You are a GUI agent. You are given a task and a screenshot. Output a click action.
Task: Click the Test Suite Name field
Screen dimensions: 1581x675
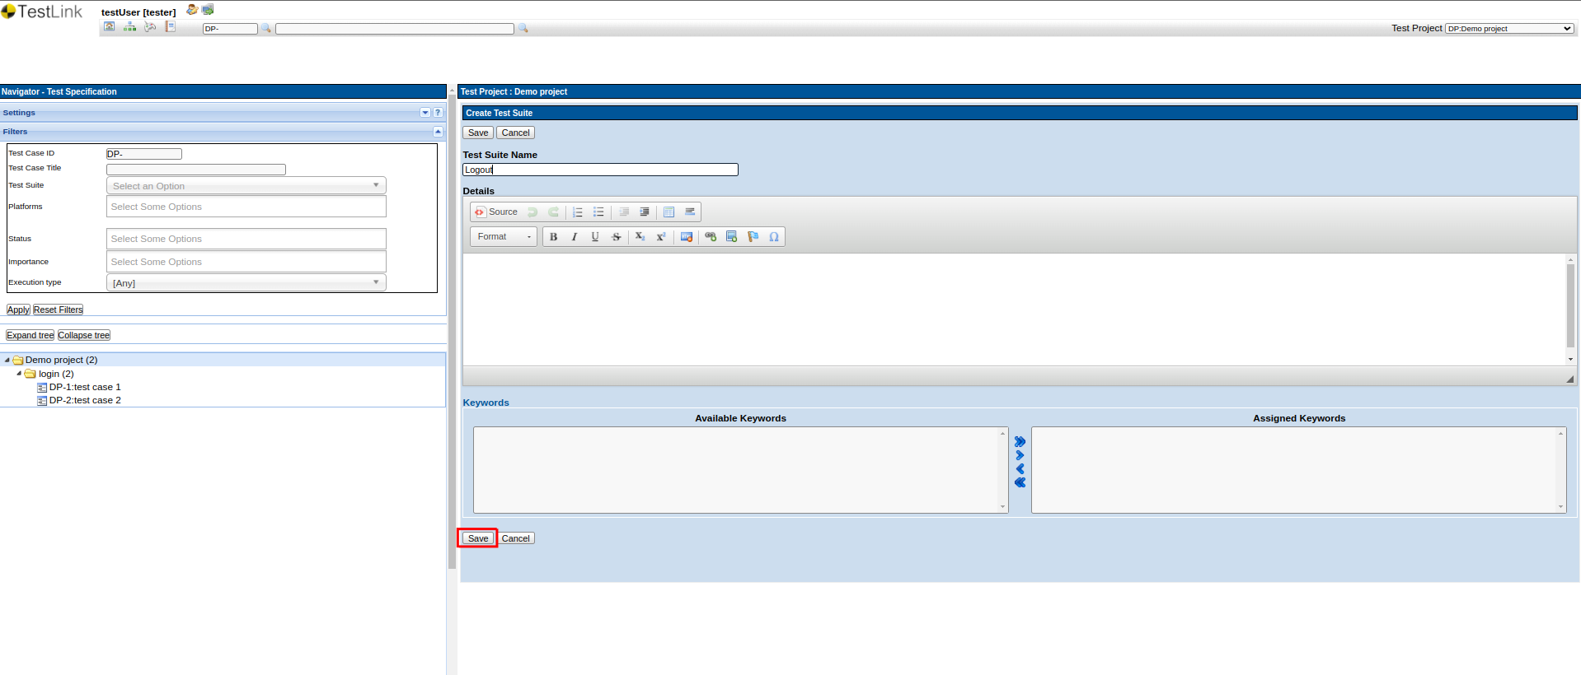600,170
